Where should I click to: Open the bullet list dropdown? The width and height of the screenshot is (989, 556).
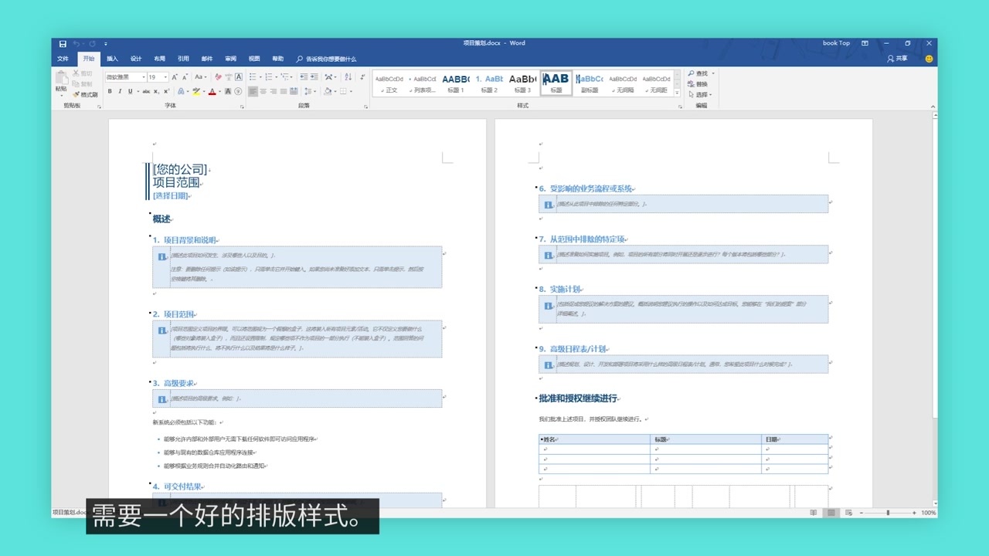[260, 77]
